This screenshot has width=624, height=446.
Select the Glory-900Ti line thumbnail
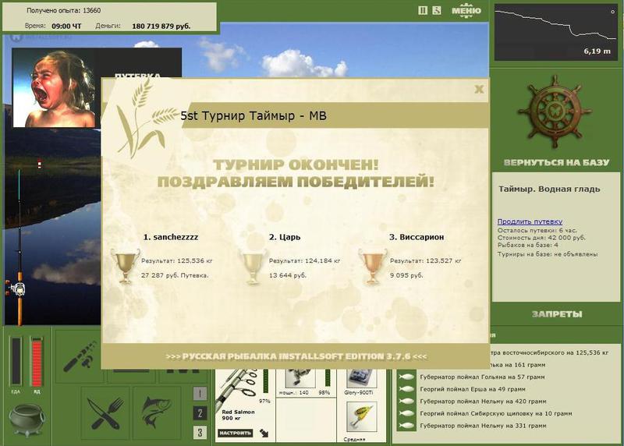coord(361,378)
